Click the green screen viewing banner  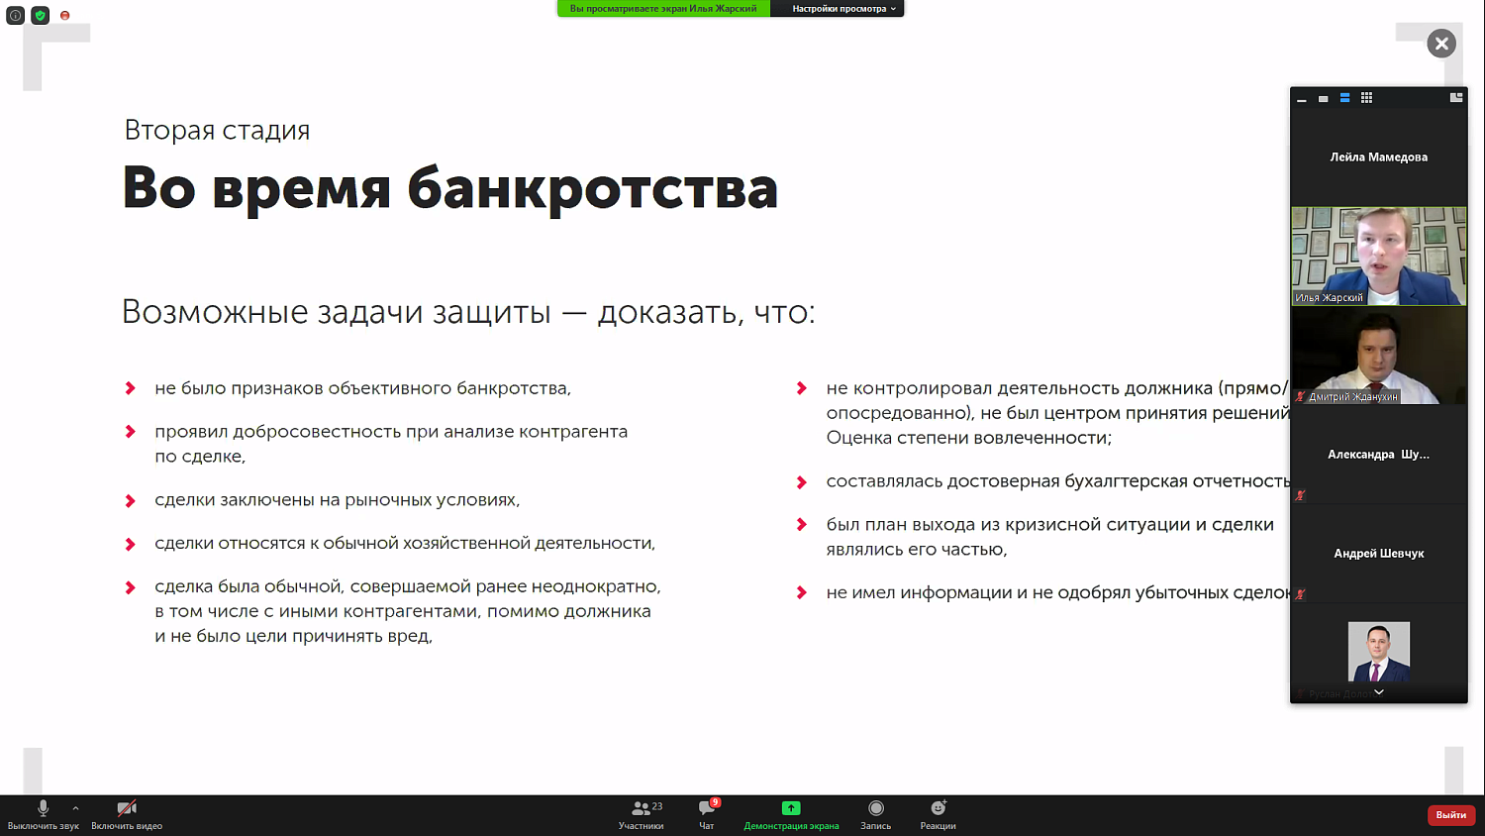(x=663, y=9)
